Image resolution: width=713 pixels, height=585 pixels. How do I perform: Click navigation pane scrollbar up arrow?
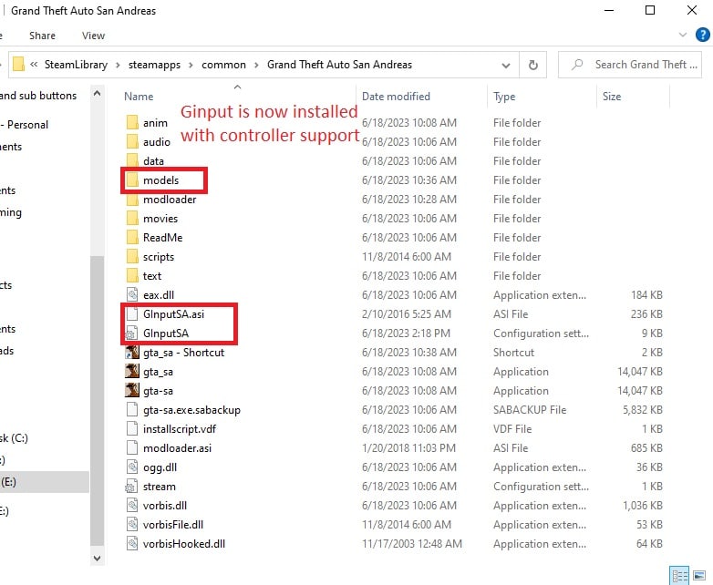(97, 94)
